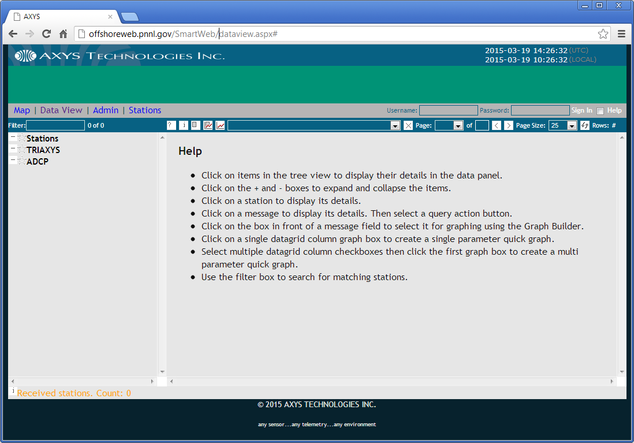Go to next page arrow button
Image resolution: width=634 pixels, height=443 pixels.
point(509,126)
